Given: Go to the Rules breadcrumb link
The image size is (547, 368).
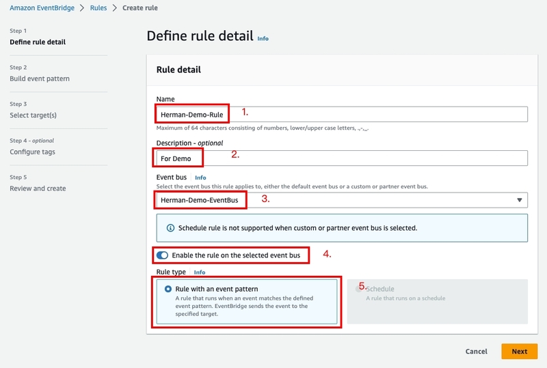Looking at the screenshot, I should pyautogui.click(x=98, y=8).
